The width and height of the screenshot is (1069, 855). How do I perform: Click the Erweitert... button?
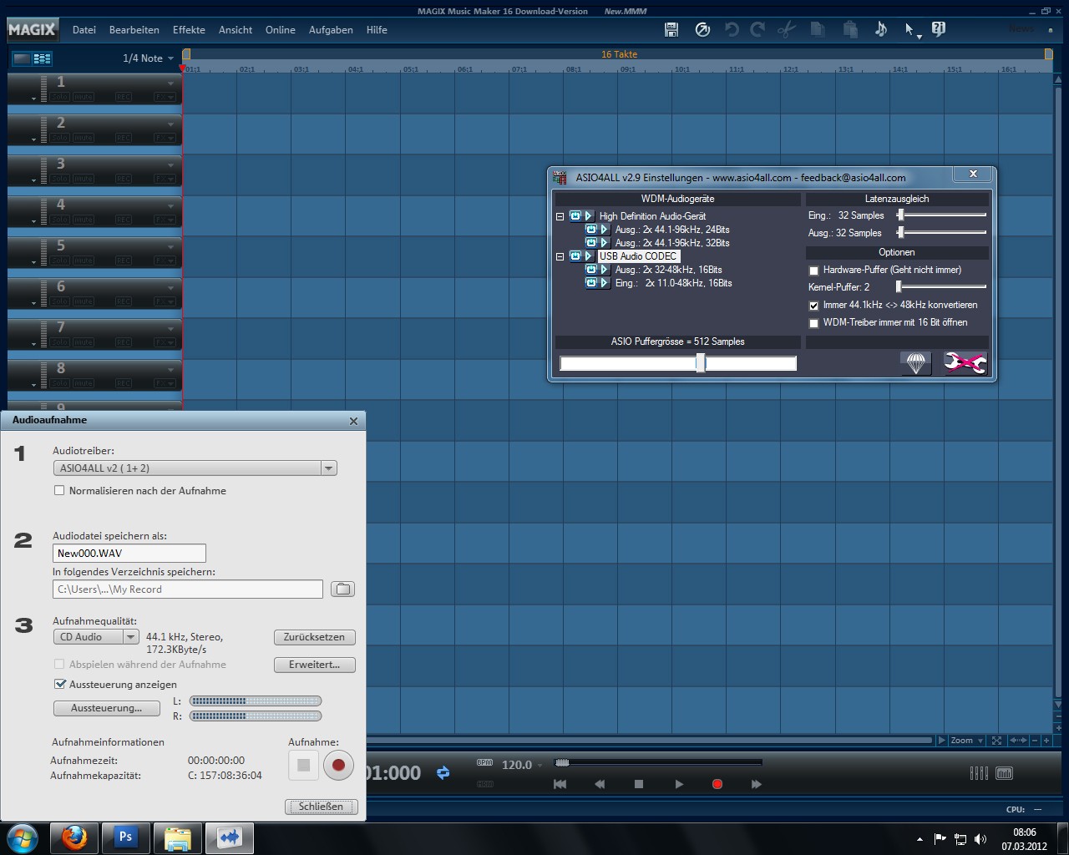click(x=314, y=665)
